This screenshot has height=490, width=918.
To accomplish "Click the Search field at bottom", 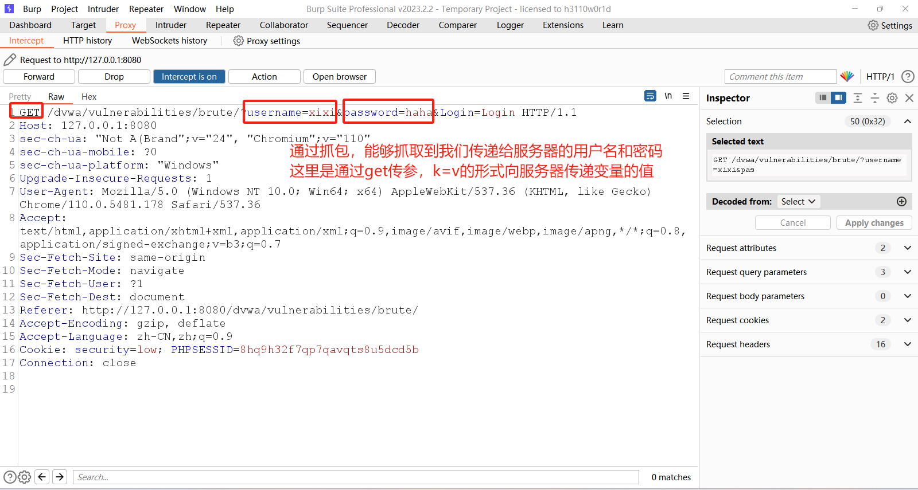I will (x=356, y=477).
